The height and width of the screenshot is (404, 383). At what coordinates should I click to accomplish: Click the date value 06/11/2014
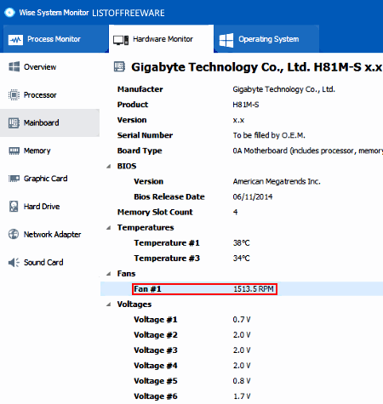coord(253,196)
